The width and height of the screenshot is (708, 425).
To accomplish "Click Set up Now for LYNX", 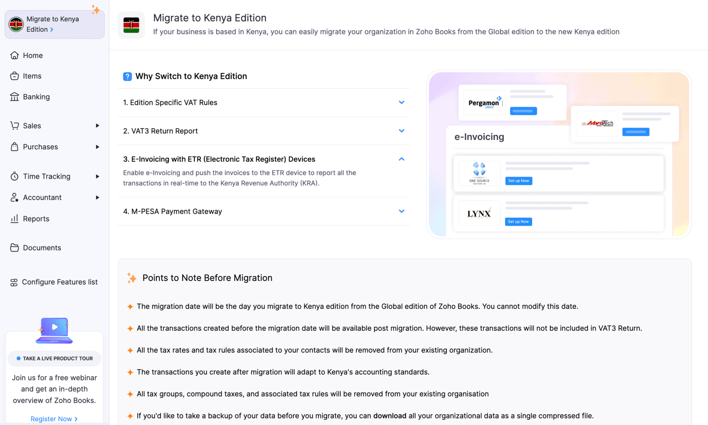I will coord(518,221).
